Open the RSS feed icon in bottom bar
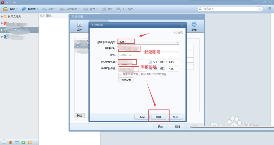This screenshot has height=145, width=274. pyautogui.click(x=30, y=142)
